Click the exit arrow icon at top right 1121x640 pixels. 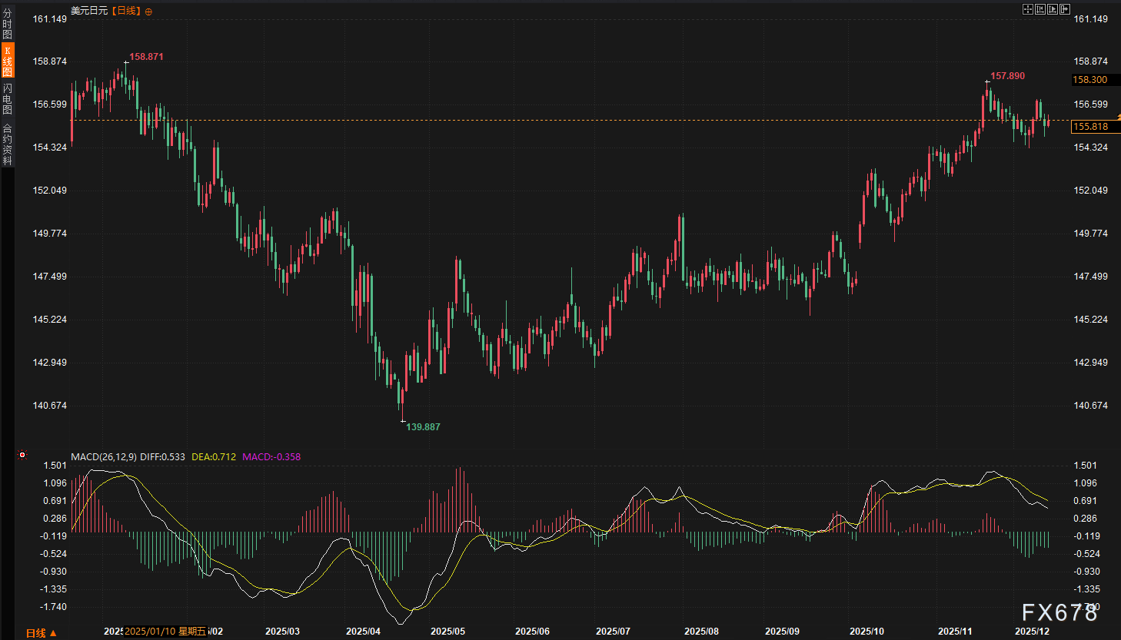click(1065, 9)
